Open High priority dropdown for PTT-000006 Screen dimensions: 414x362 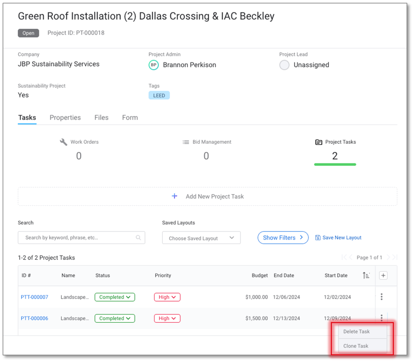pos(167,318)
